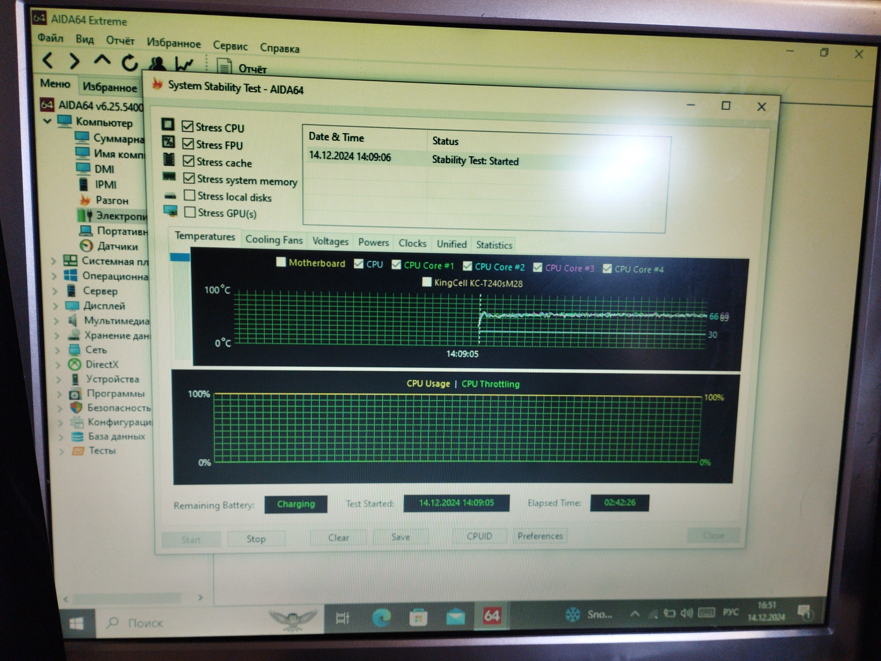Select the Мультимедиа speaker icon
Image resolution: width=881 pixels, height=661 pixels.
(72, 320)
